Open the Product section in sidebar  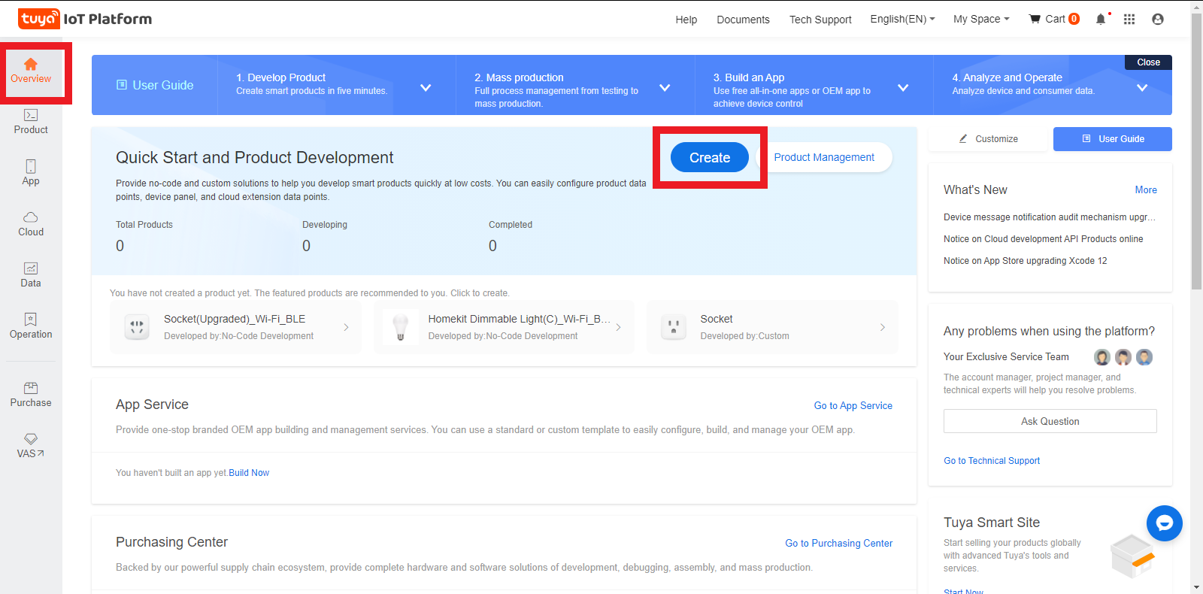[x=31, y=122]
